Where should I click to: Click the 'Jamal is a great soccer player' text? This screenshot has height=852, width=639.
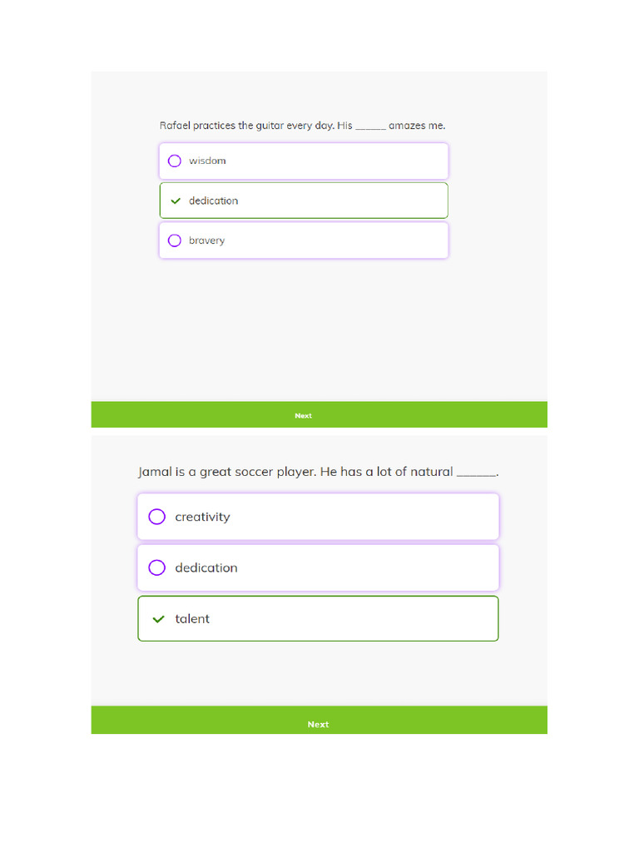coord(226,472)
